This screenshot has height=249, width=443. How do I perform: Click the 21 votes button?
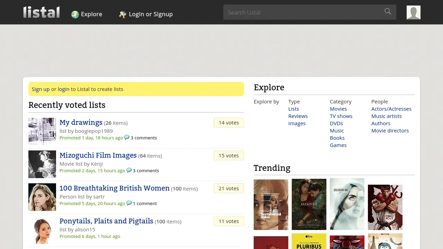[x=229, y=188]
